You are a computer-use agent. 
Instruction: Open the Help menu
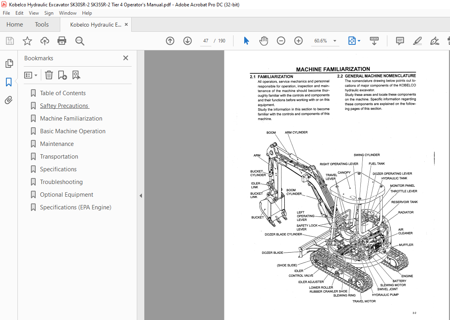click(87, 13)
